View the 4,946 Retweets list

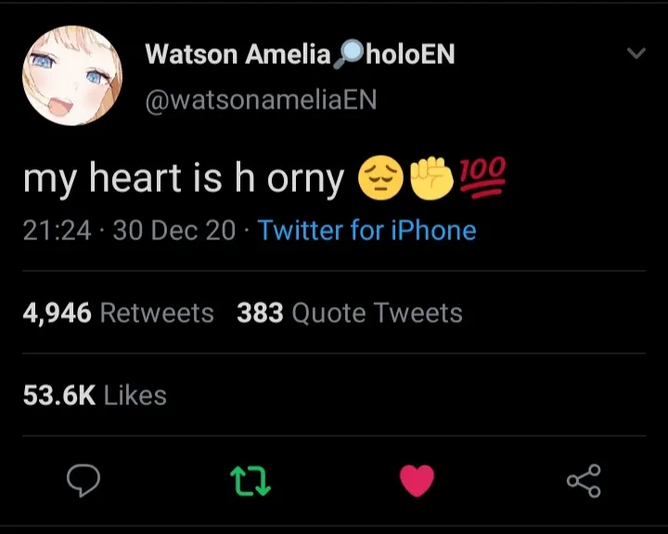pos(119,313)
